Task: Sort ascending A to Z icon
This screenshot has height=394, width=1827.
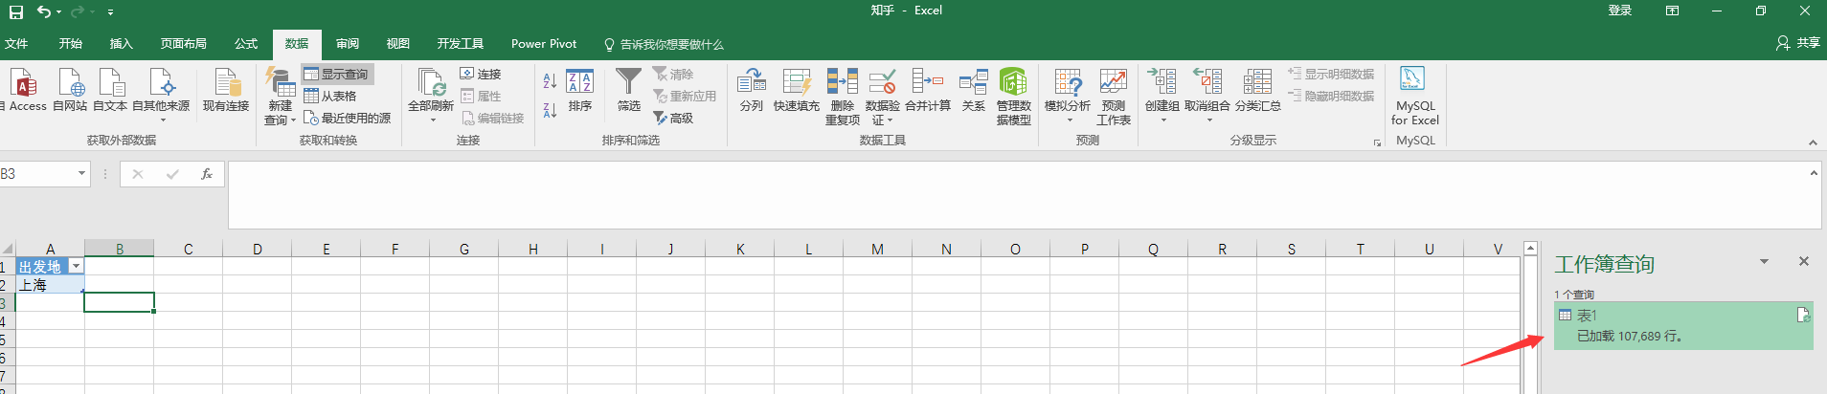Action: pyautogui.click(x=550, y=81)
